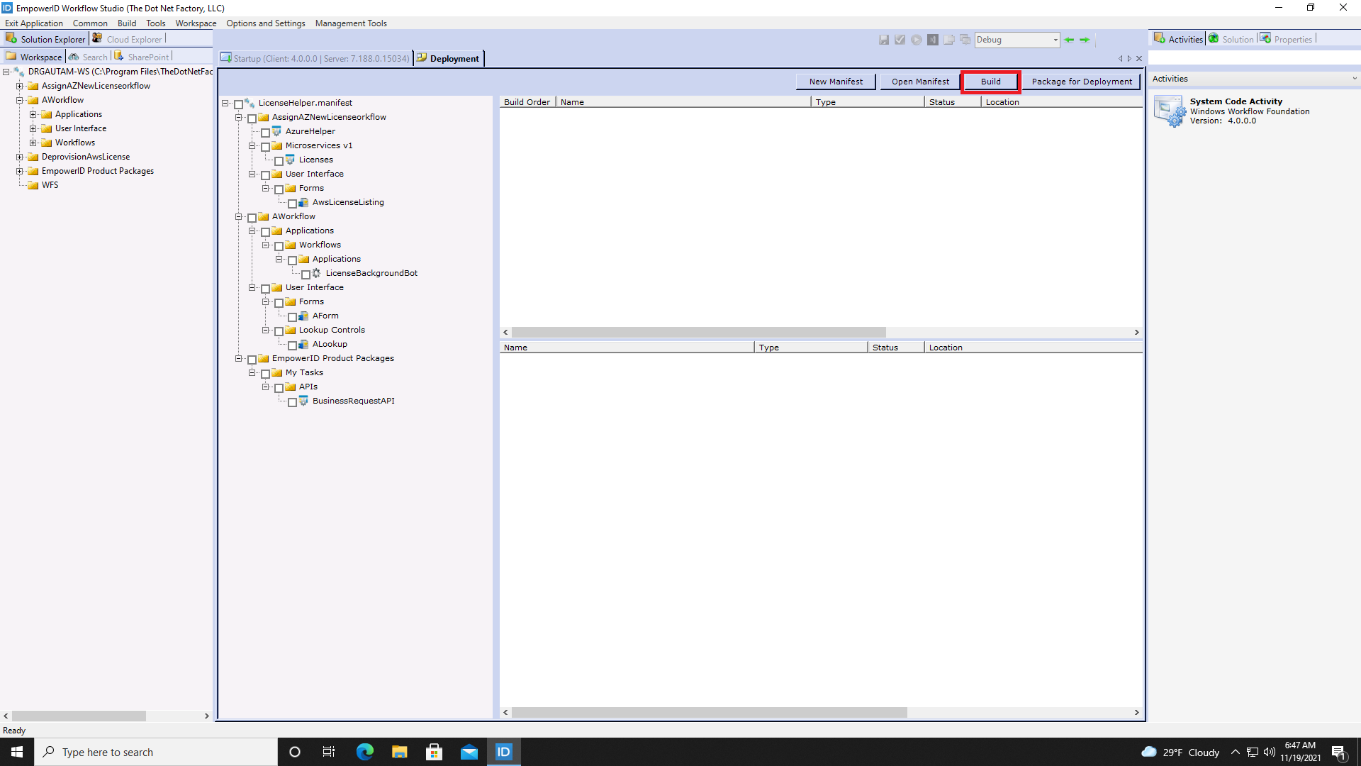Screen dimensions: 1361x766
Task: Check the LicenseHelper.manifest checkbox
Action: coord(238,103)
